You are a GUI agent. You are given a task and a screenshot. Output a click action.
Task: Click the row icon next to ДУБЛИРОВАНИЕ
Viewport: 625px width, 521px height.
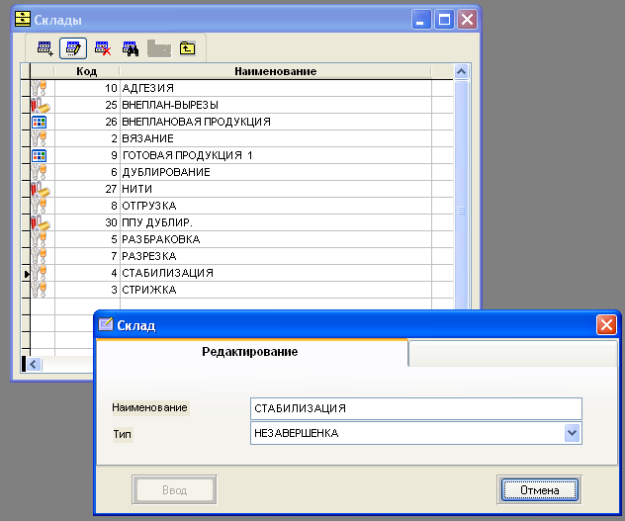click(40, 172)
